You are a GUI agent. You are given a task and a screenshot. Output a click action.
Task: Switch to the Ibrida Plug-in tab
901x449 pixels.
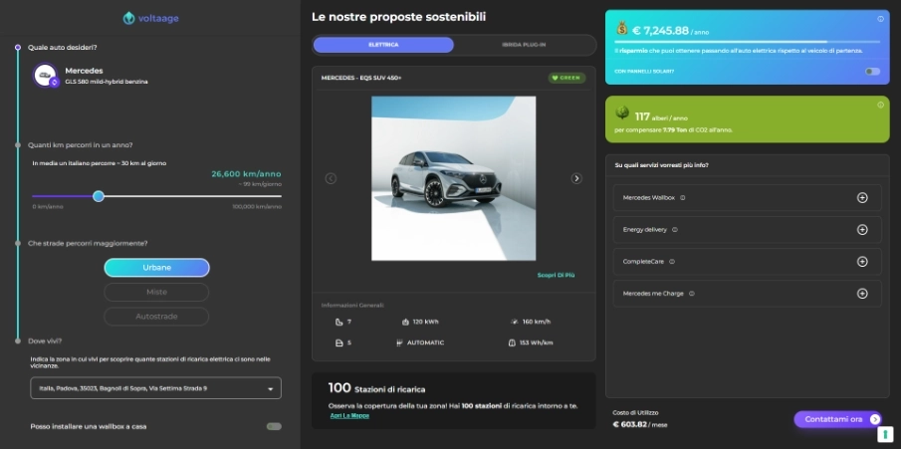tap(524, 45)
